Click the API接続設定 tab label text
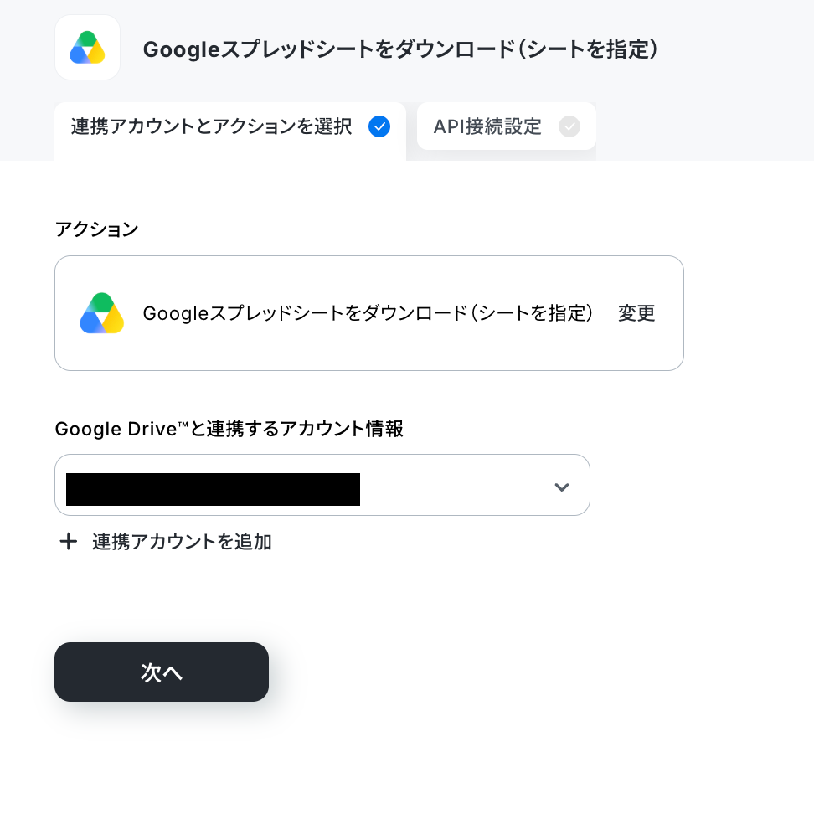Image resolution: width=814 pixels, height=819 pixels. [x=487, y=126]
